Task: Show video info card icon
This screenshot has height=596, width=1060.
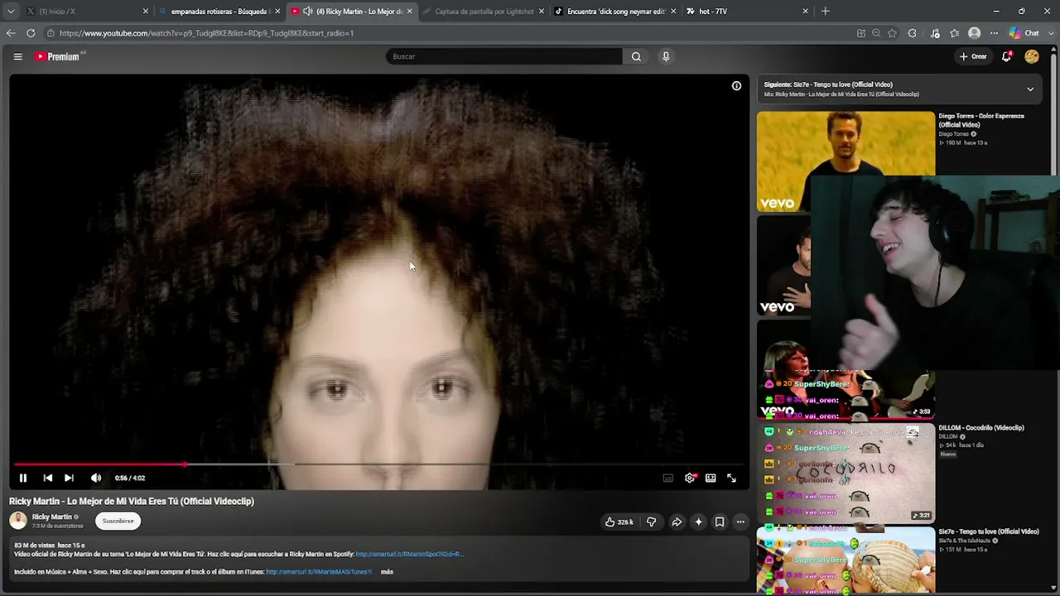Action: [736, 86]
